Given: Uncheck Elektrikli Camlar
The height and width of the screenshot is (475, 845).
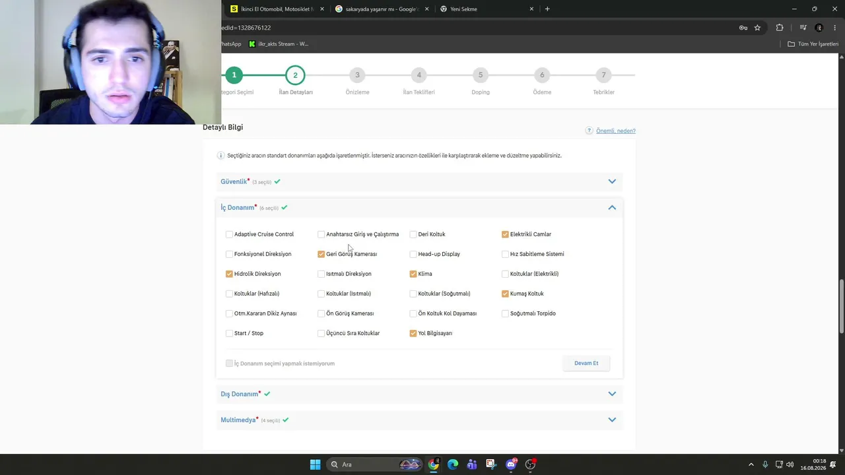Looking at the screenshot, I should [x=505, y=234].
